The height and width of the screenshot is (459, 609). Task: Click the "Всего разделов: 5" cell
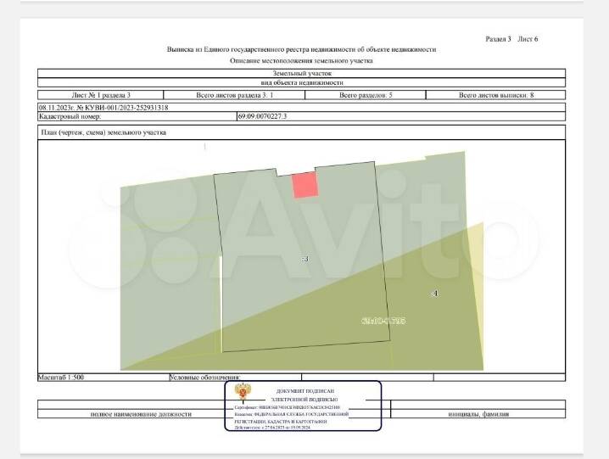pyautogui.click(x=366, y=95)
